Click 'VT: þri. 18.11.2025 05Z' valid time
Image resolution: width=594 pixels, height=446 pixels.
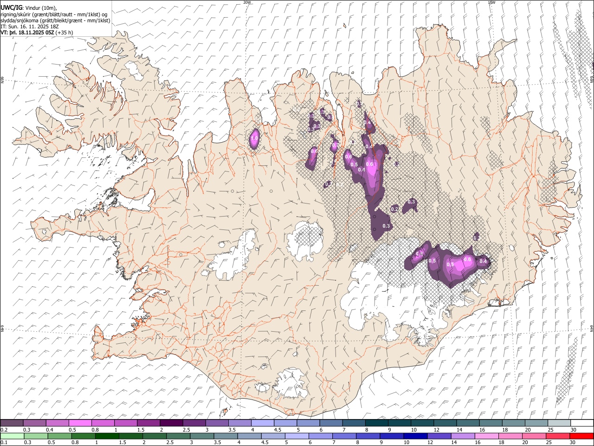coord(27,33)
